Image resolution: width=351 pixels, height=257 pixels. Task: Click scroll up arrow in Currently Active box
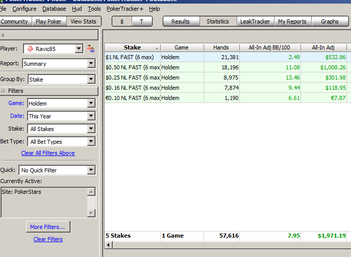coord(91,192)
